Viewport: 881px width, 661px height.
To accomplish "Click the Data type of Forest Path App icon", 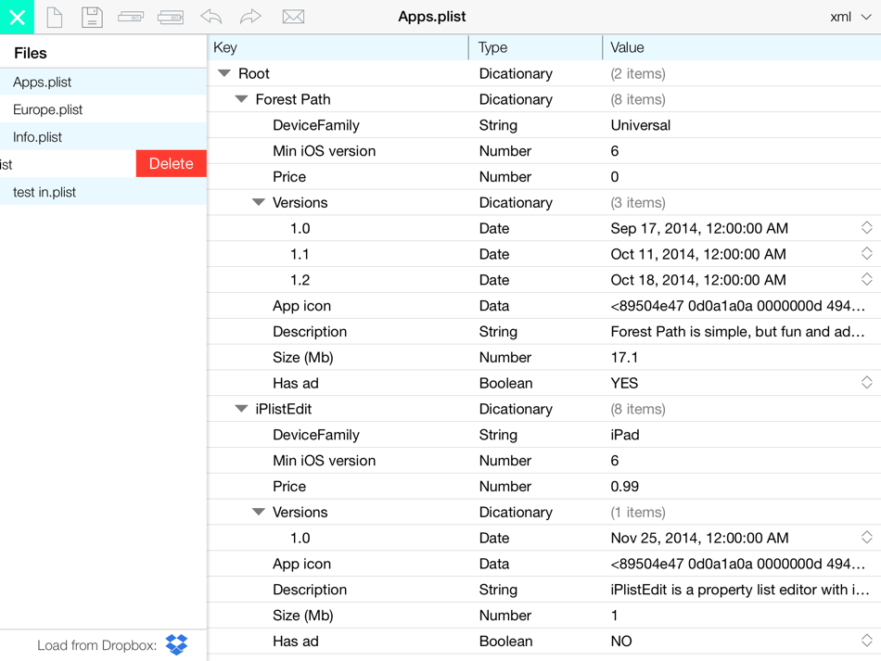I will tap(494, 306).
